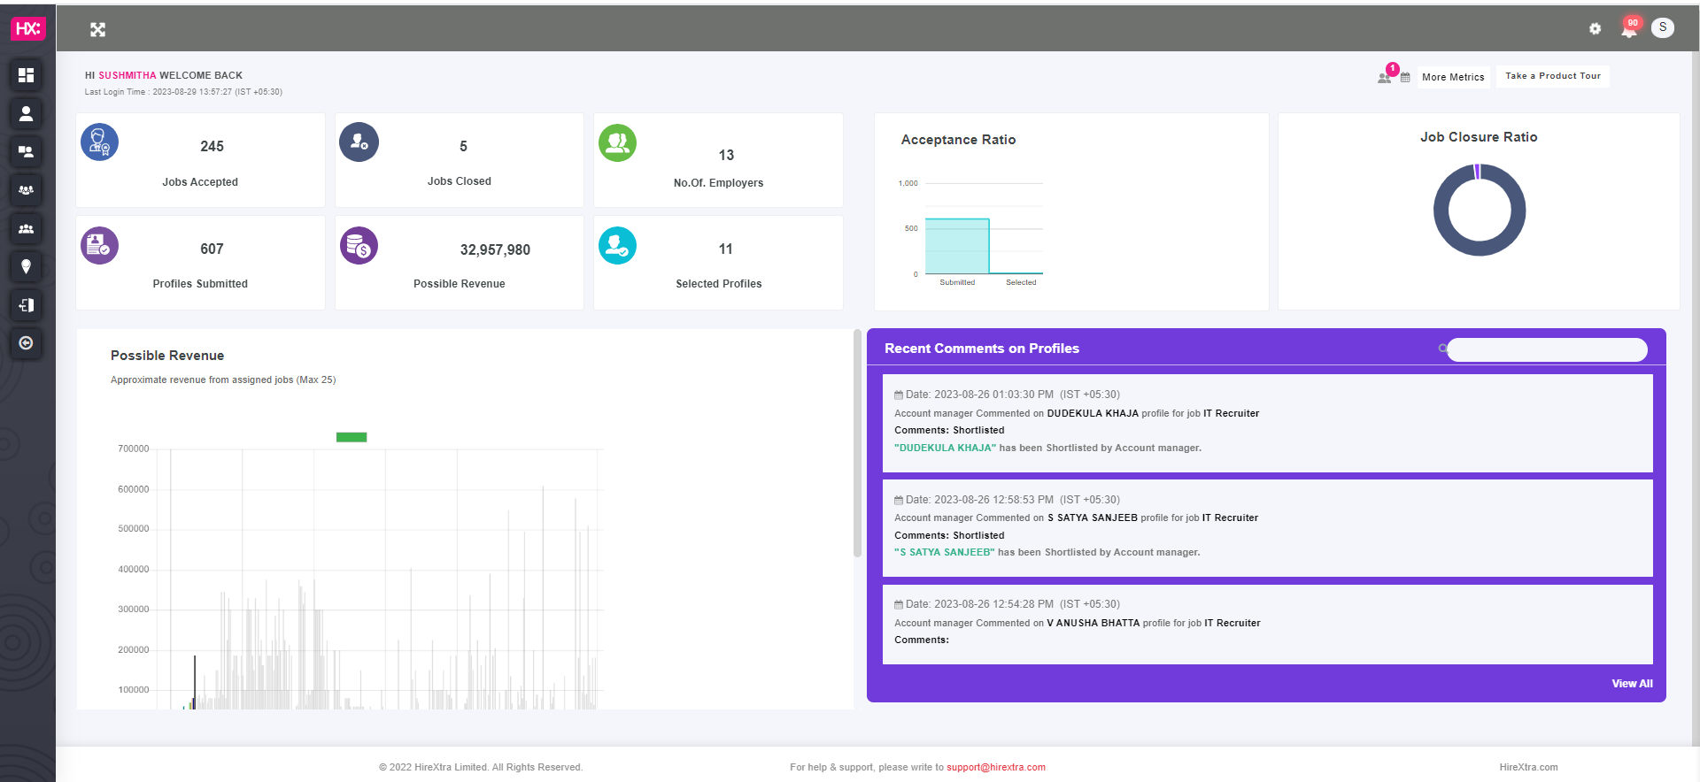Open the Jobs Accepted 245 card
Viewport: 1700px width, 782px height.
200,160
